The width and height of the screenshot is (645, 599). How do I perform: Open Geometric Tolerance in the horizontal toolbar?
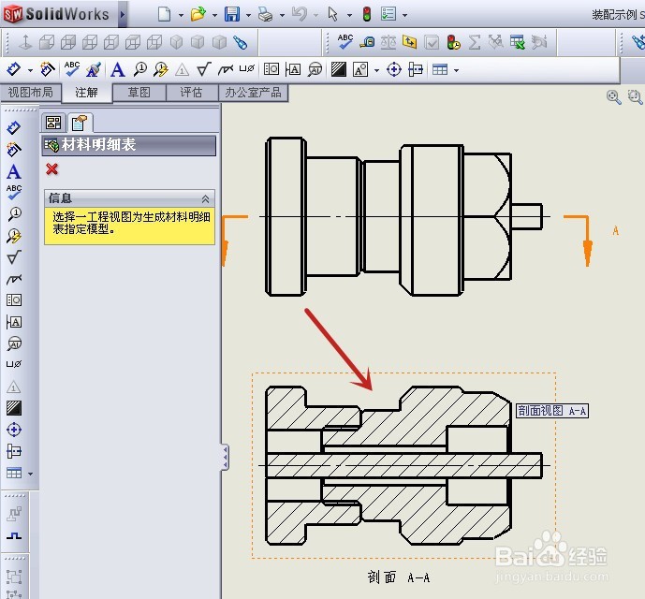(271, 69)
